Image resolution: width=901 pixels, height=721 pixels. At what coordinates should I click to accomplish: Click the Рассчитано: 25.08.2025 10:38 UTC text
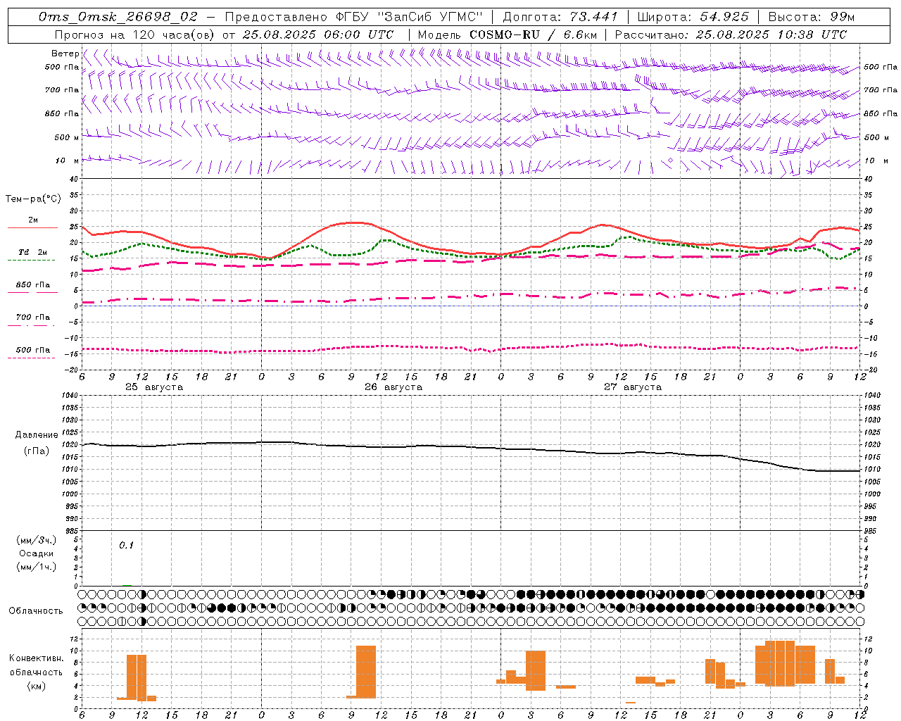(x=731, y=35)
